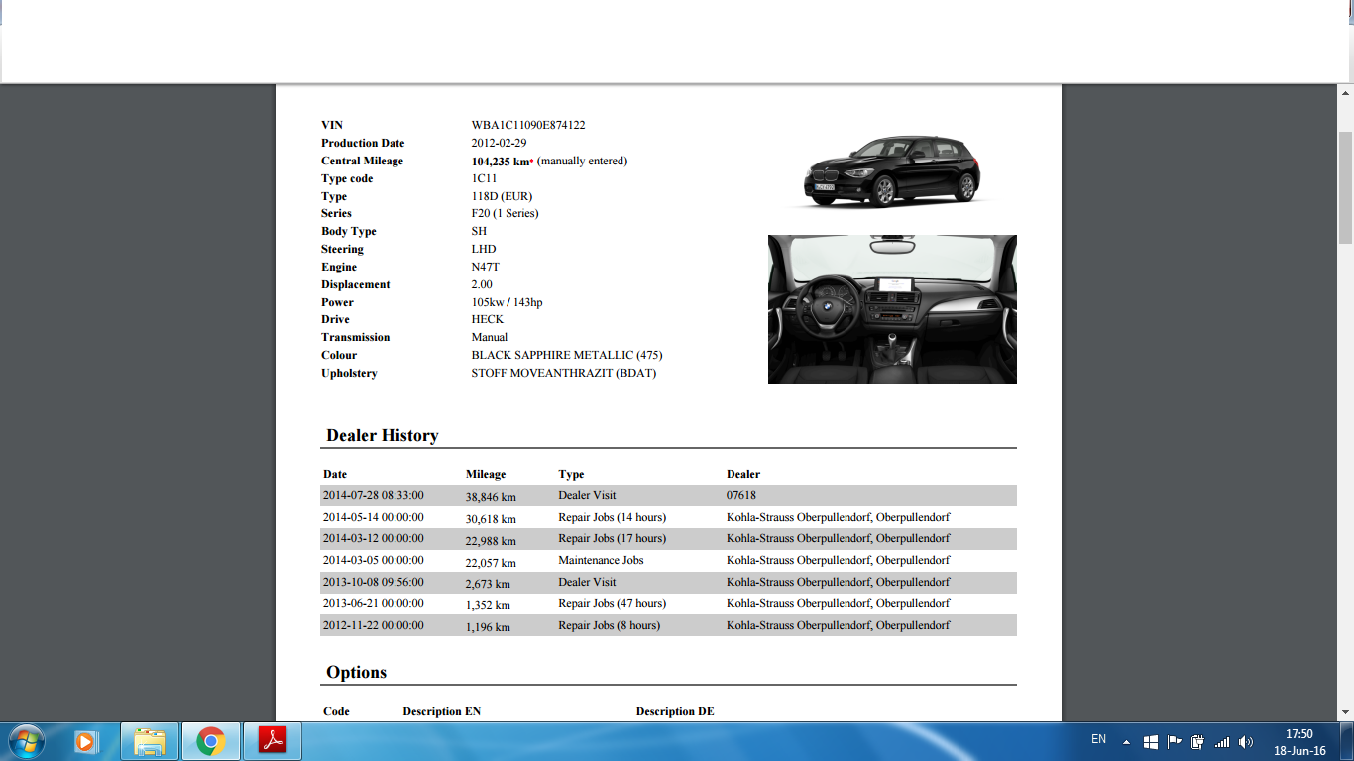The height and width of the screenshot is (761, 1354).
Task: Click the Get Windows 10 tray icon
Action: click(1151, 741)
